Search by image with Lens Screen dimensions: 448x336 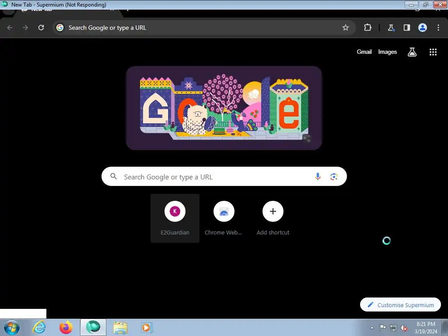pyautogui.click(x=334, y=177)
